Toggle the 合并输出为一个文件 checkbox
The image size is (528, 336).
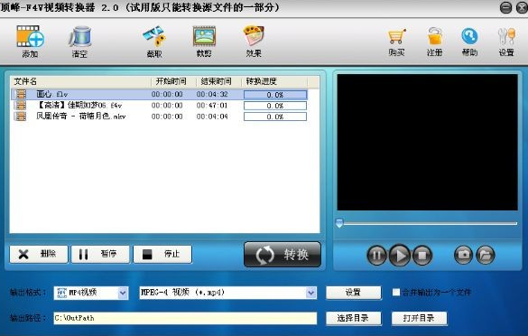pos(396,292)
